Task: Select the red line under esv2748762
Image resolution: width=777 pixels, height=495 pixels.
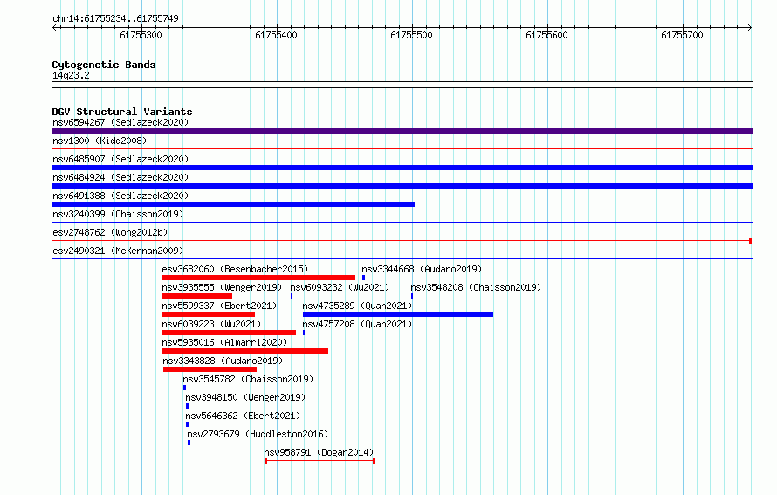Action: (x=402, y=241)
